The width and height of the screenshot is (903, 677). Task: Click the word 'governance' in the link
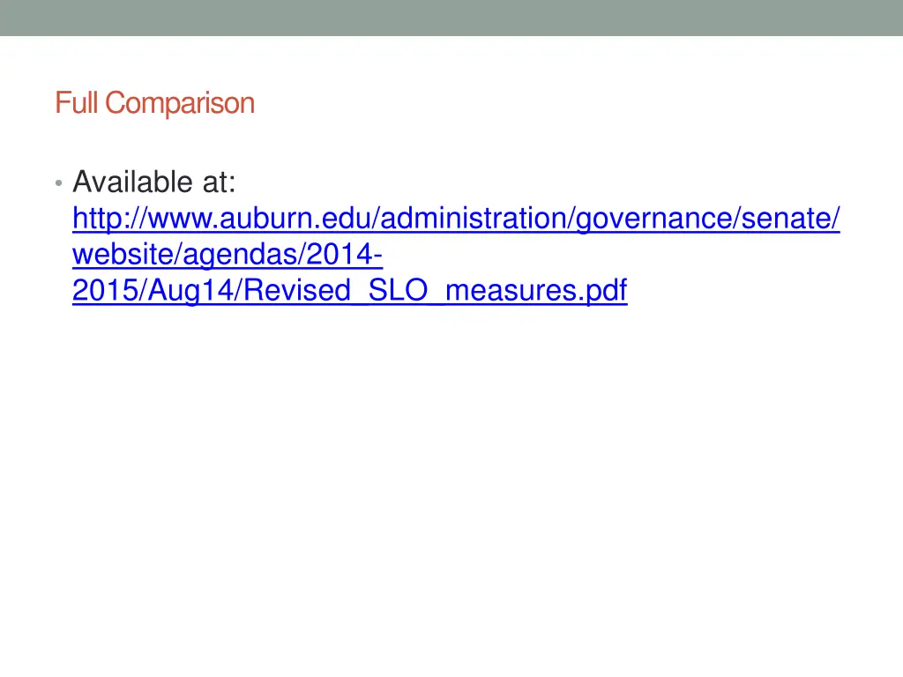pos(654,219)
